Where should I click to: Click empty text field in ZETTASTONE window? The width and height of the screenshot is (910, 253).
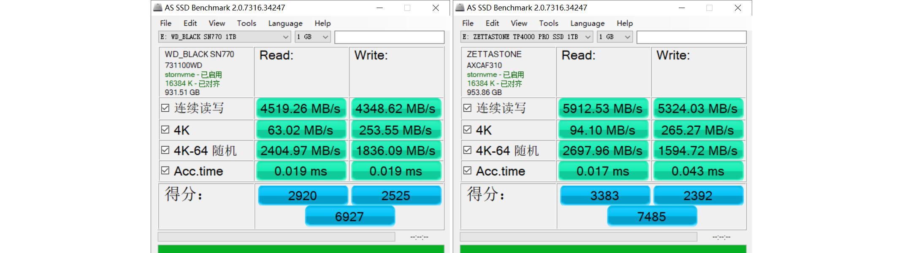click(x=691, y=37)
